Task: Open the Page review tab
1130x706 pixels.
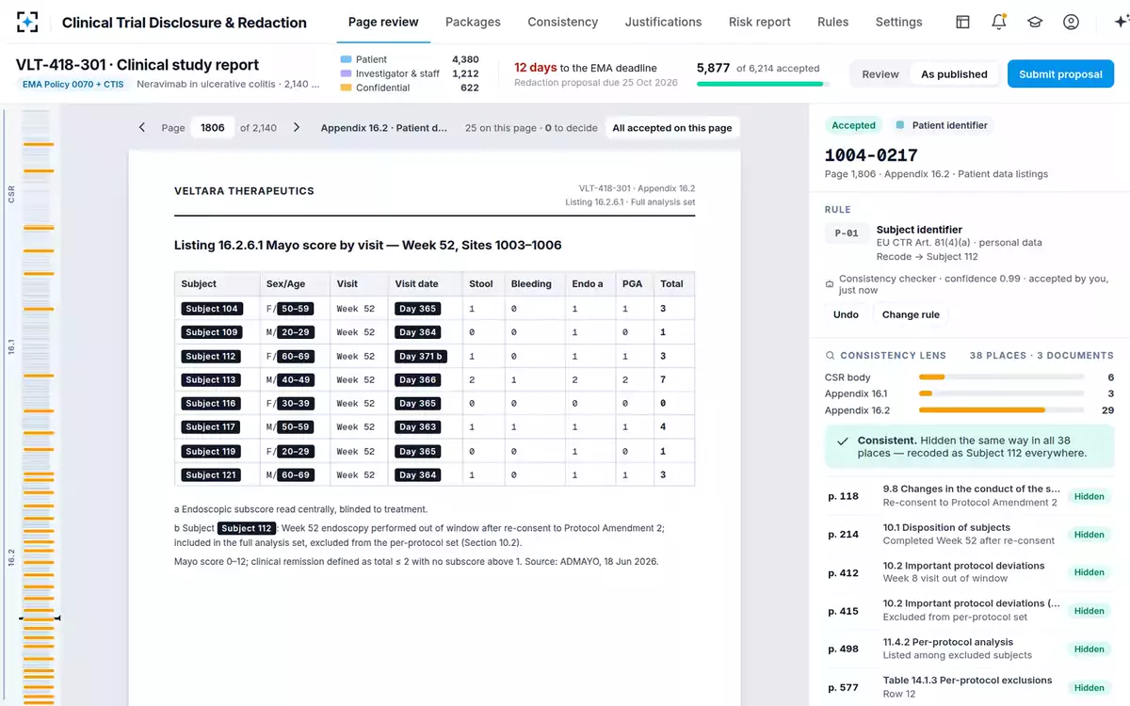Action: [x=383, y=22]
